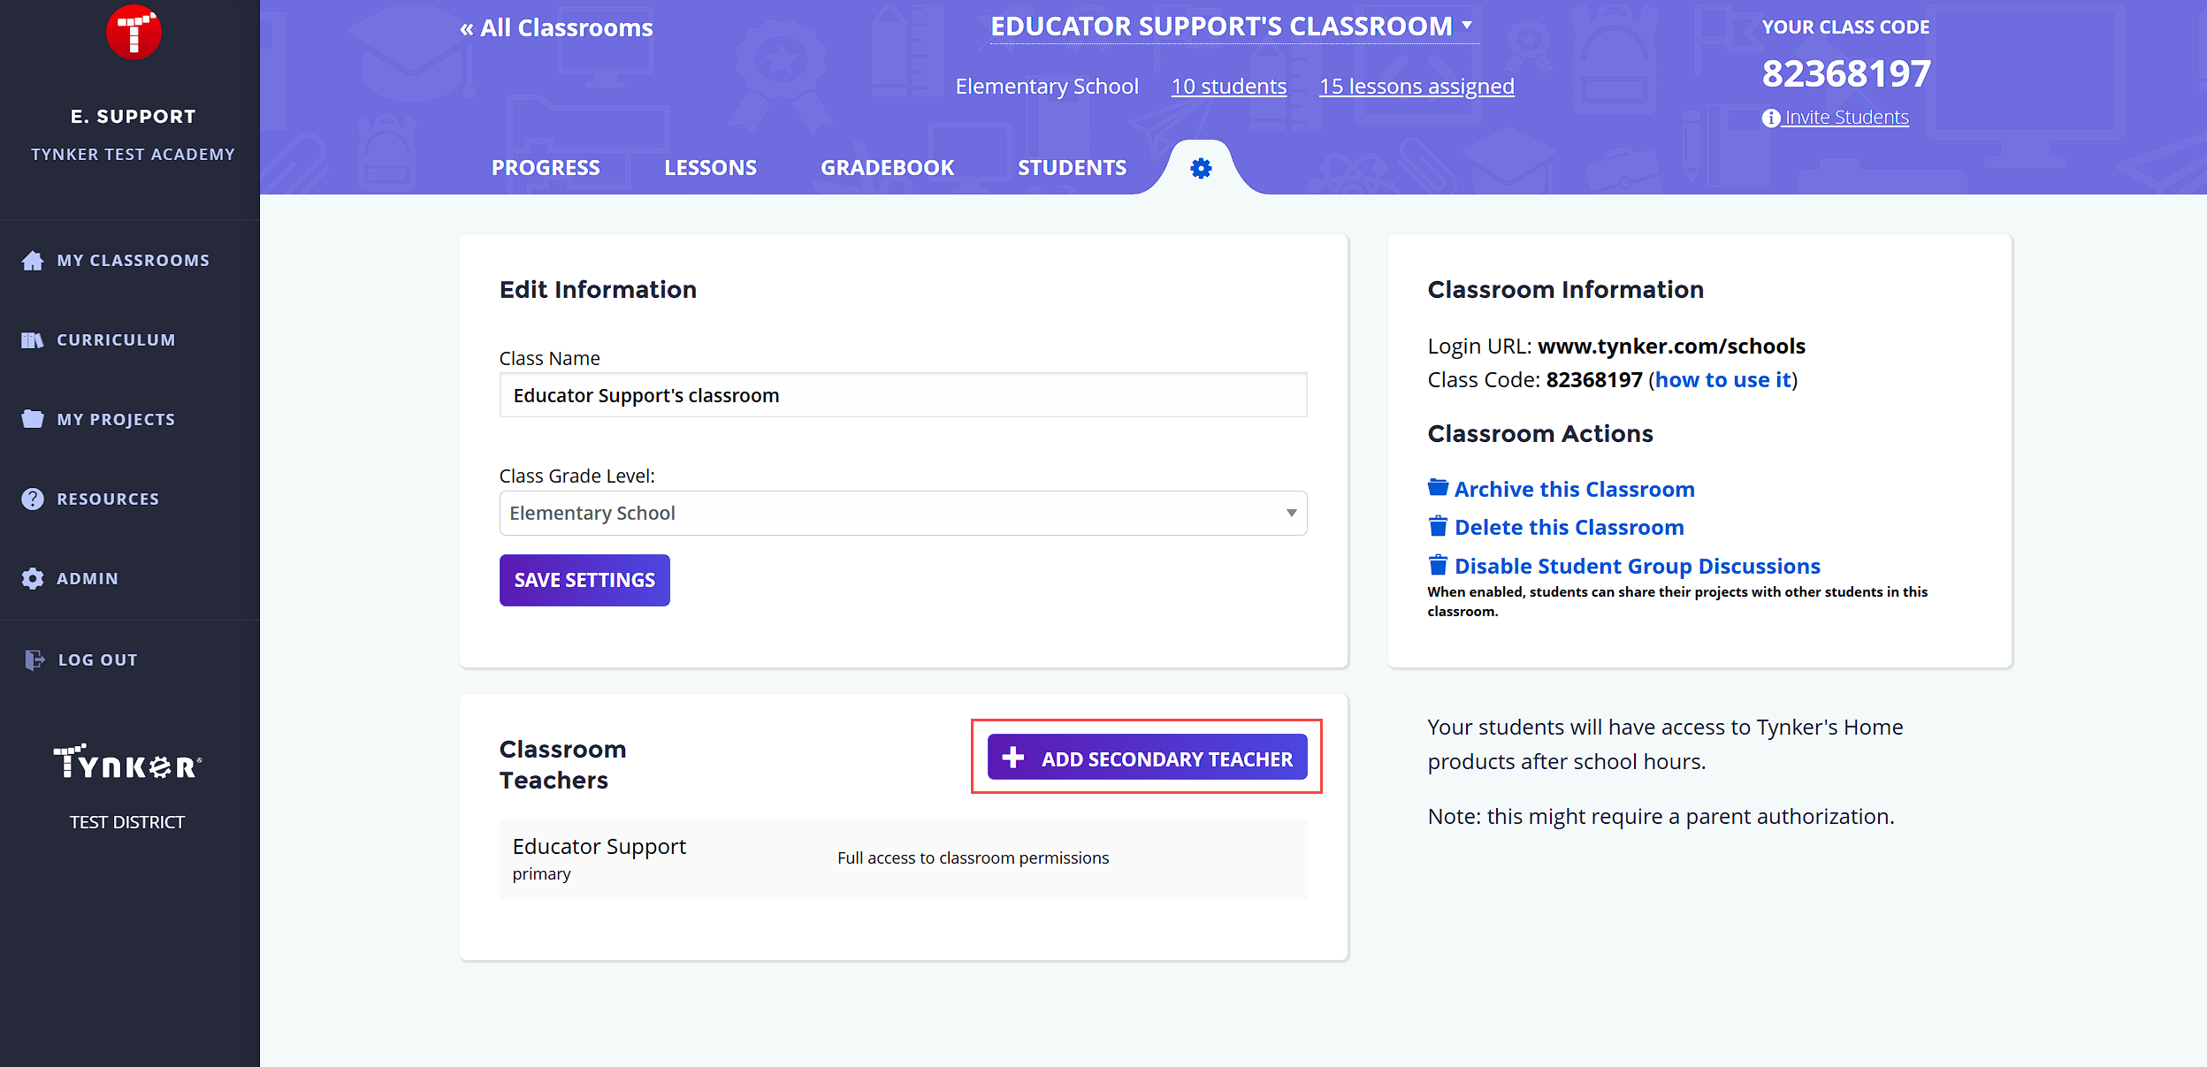
Task: Open Curriculum in the sidebar
Action: point(116,340)
